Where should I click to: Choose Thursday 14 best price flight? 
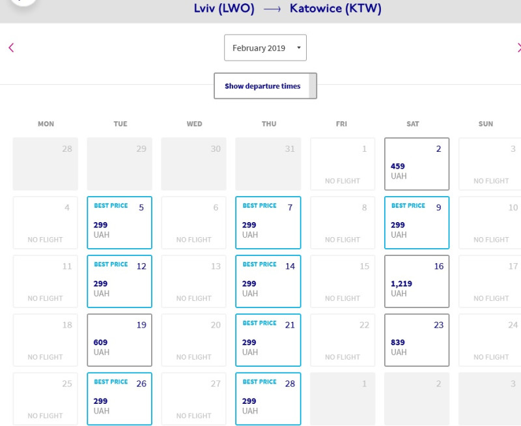tap(268, 281)
